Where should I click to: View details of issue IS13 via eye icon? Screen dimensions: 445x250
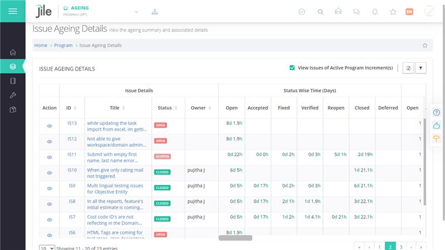[50, 126]
